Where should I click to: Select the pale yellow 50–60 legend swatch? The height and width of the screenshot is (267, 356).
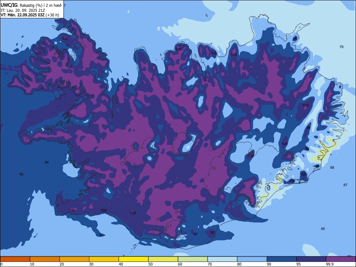coord(163,259)
